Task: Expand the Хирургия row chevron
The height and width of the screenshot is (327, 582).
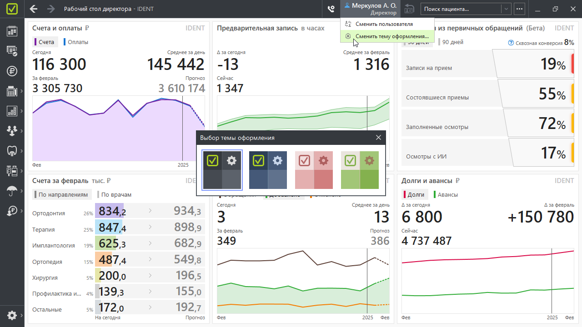Action: [150, 275]
